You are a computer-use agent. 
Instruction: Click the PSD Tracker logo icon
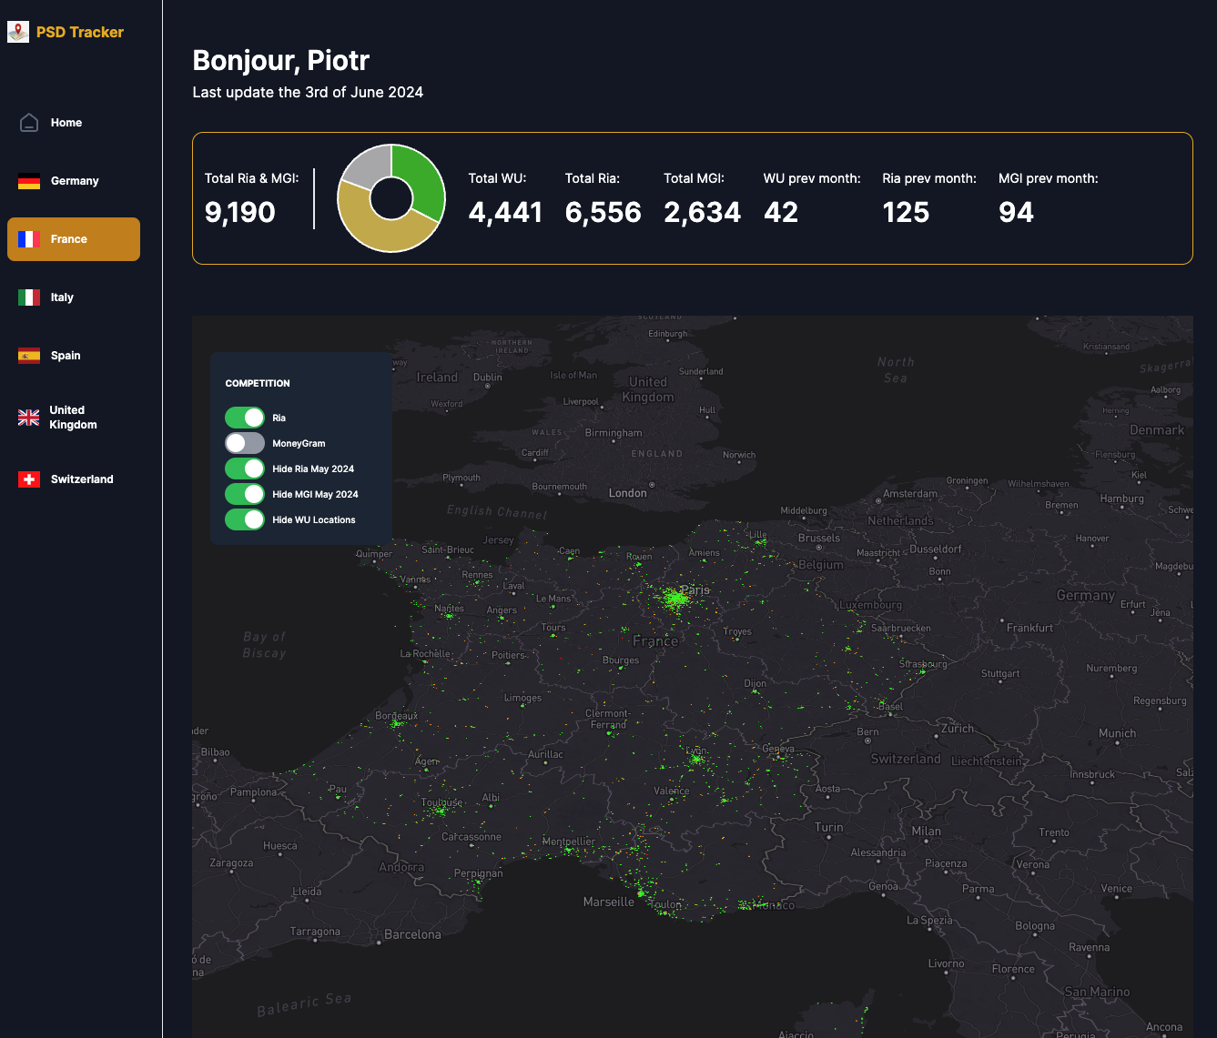pos(18,32)
